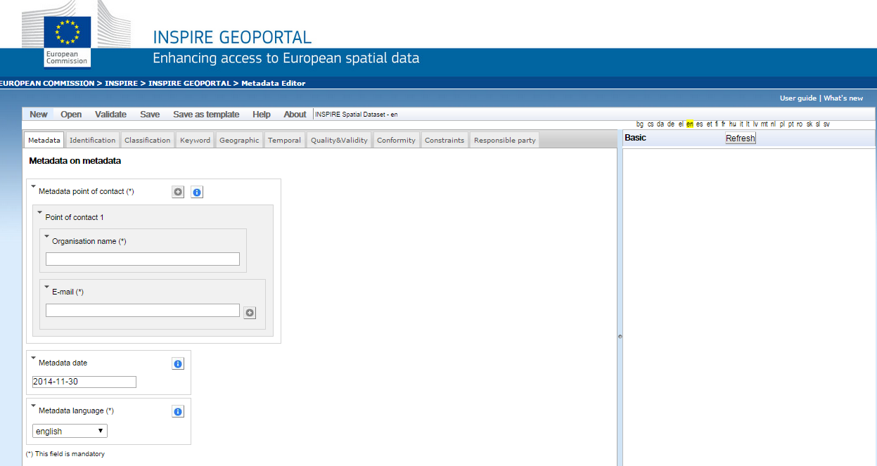877x466 pixels.
Task: Switch interface language to el
Action: [681, 124]
